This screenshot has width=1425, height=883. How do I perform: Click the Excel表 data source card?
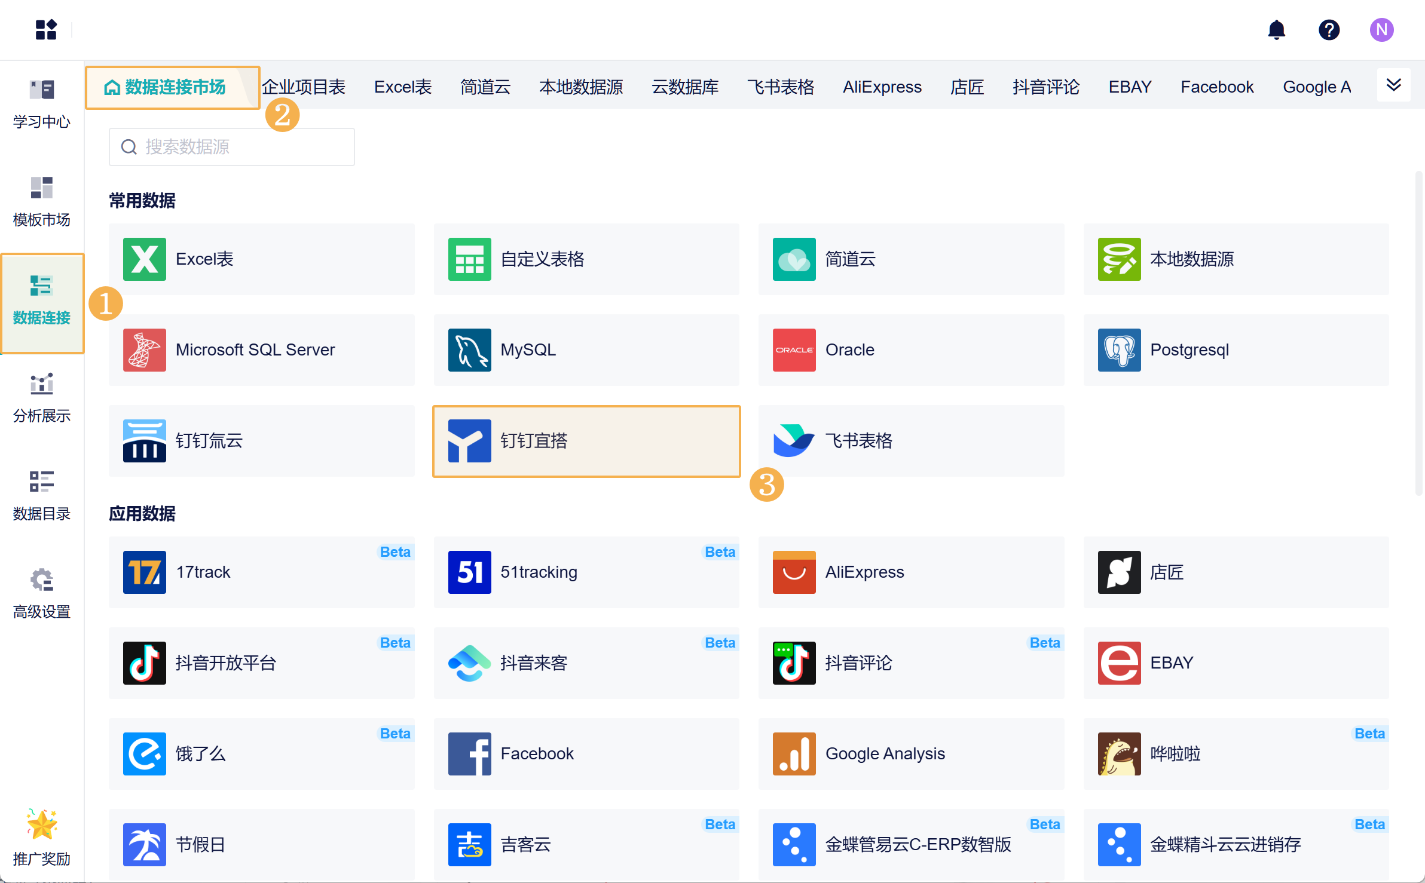261,259
